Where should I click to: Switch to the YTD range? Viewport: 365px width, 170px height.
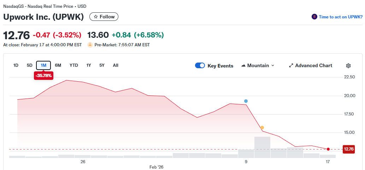[74, 65]
